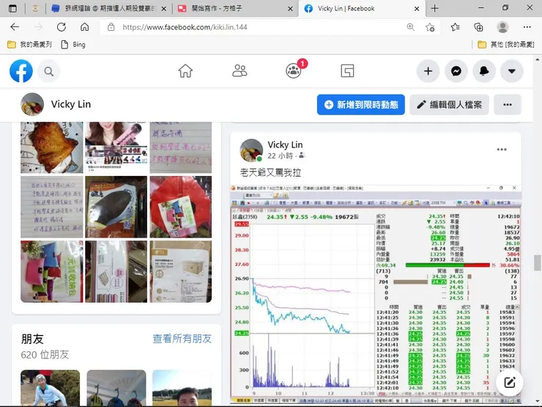Screen dimensions: 542x407
Task: Open 其他 [我的最愛] folder
Action: (x=506, y=44)
